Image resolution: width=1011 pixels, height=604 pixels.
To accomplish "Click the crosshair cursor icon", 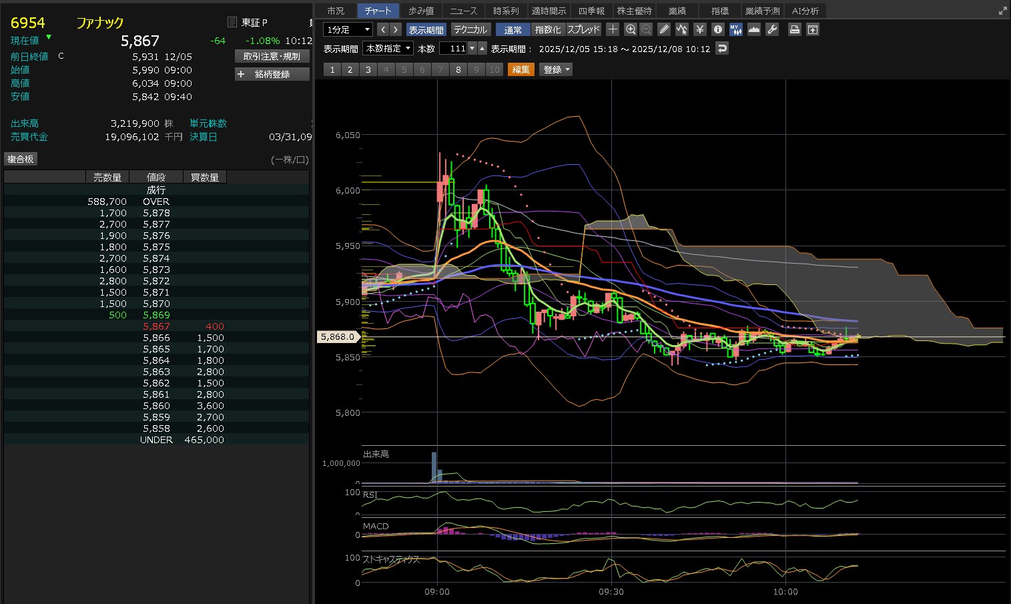I will (x=613, y=29).
